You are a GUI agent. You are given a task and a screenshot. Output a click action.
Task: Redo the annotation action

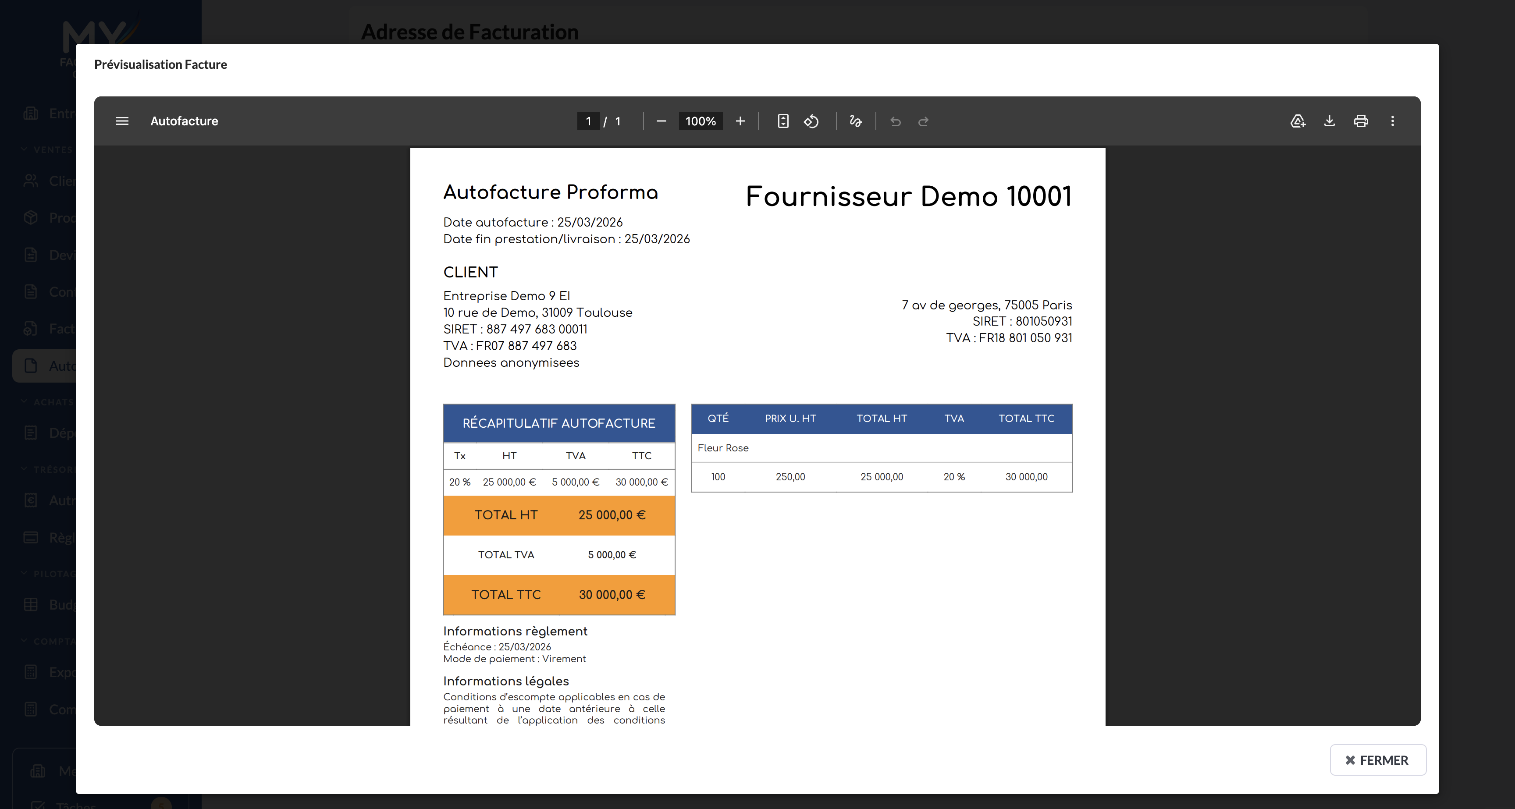923,121
